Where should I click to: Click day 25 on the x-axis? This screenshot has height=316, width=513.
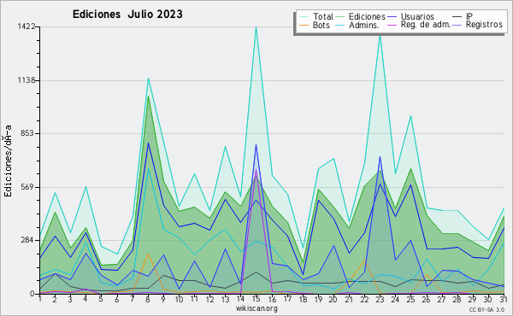pos(411,299)
